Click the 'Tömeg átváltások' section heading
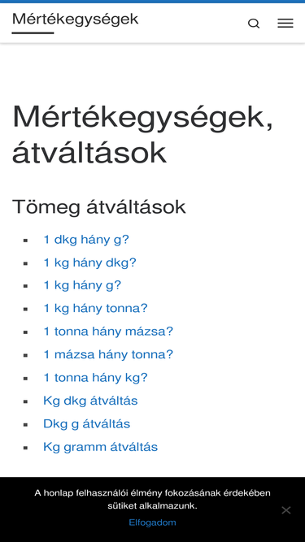 tap(99, 207)
